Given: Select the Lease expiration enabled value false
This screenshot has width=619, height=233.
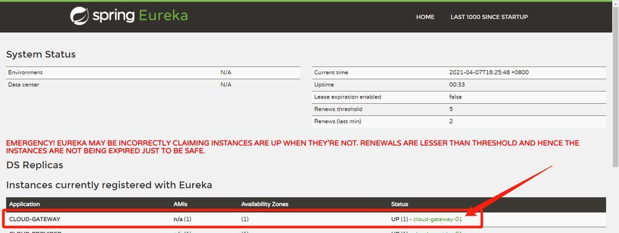Looking at the screenshot, I should 455,97.
